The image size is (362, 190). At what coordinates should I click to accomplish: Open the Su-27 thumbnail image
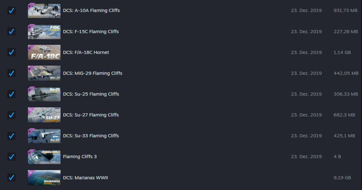[44, 115]
